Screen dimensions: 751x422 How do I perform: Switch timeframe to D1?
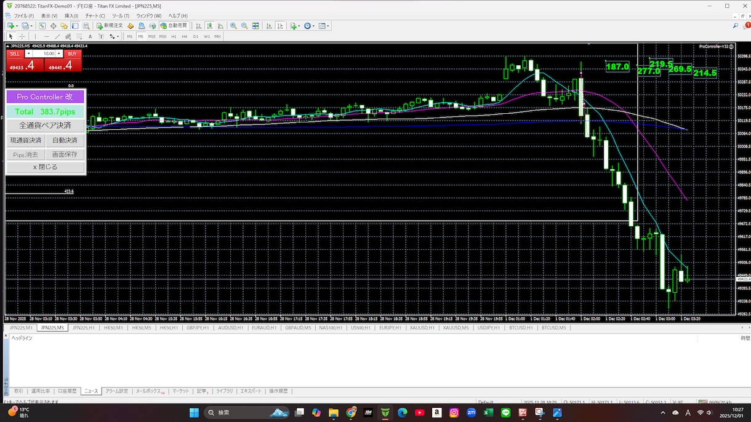pos(196,36)
